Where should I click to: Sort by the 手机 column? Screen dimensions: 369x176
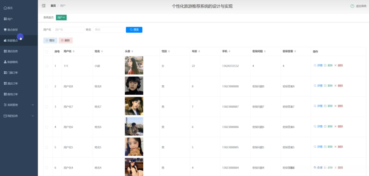(229, 51)
